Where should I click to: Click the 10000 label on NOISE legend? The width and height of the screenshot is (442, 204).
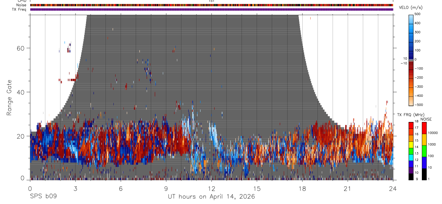433,133
